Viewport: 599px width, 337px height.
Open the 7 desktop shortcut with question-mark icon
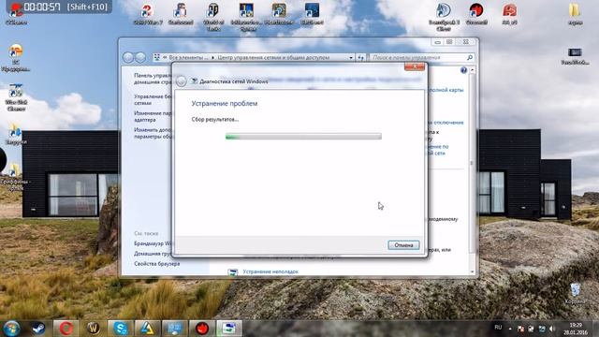(148, 14)
